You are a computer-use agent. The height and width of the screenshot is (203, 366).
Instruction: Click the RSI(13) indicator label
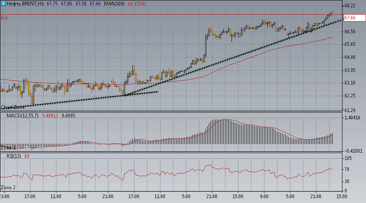tap(11, 156)
